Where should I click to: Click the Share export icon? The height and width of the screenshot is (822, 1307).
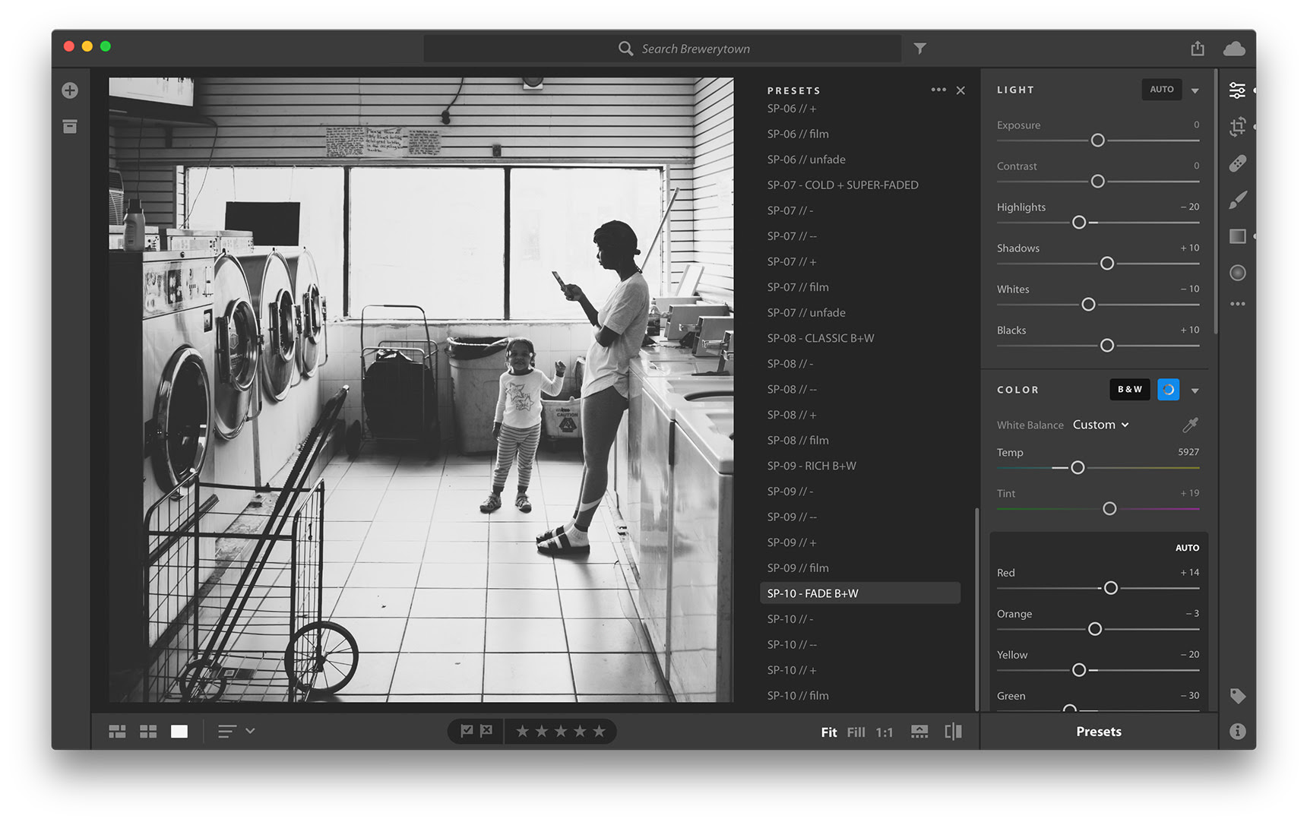1198,48
